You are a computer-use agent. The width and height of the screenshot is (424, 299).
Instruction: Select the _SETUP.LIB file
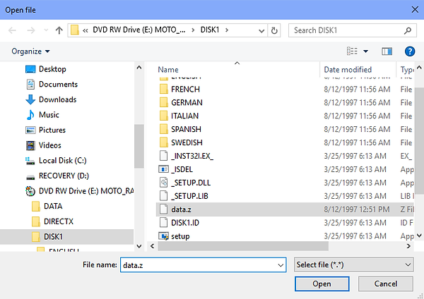tap(189, 196)
